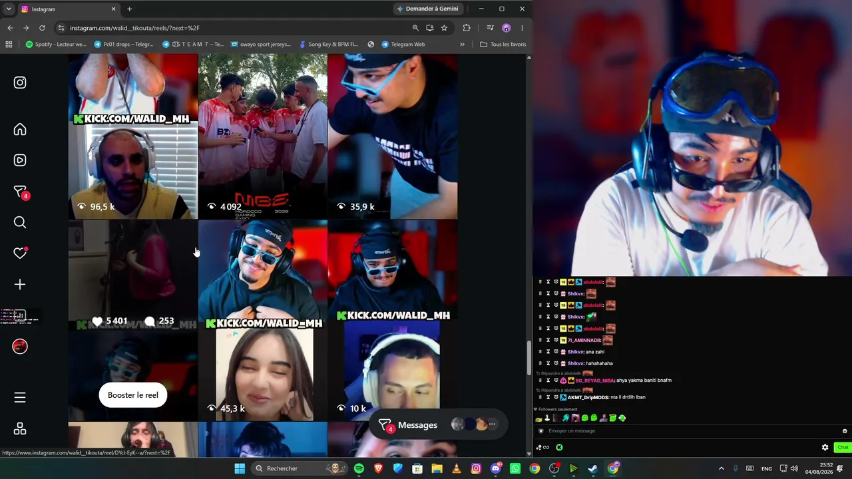The width and height of the screenshot is (852, 479).
Task: Open the Meta apps grid icon
Action: (20, 429)
